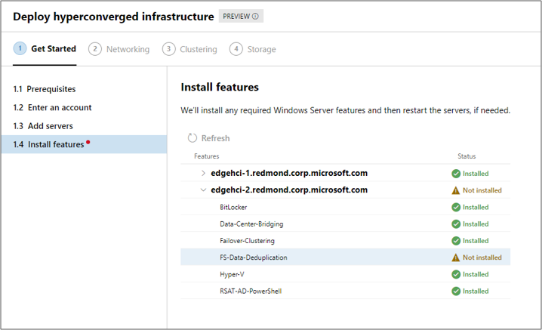542x330 pixels.
Task: Select the FS-Data-Deduplication feature row
Action: tap(254, 258)
